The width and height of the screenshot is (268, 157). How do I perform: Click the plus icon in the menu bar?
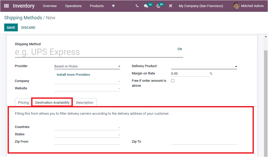coord(113,6)
